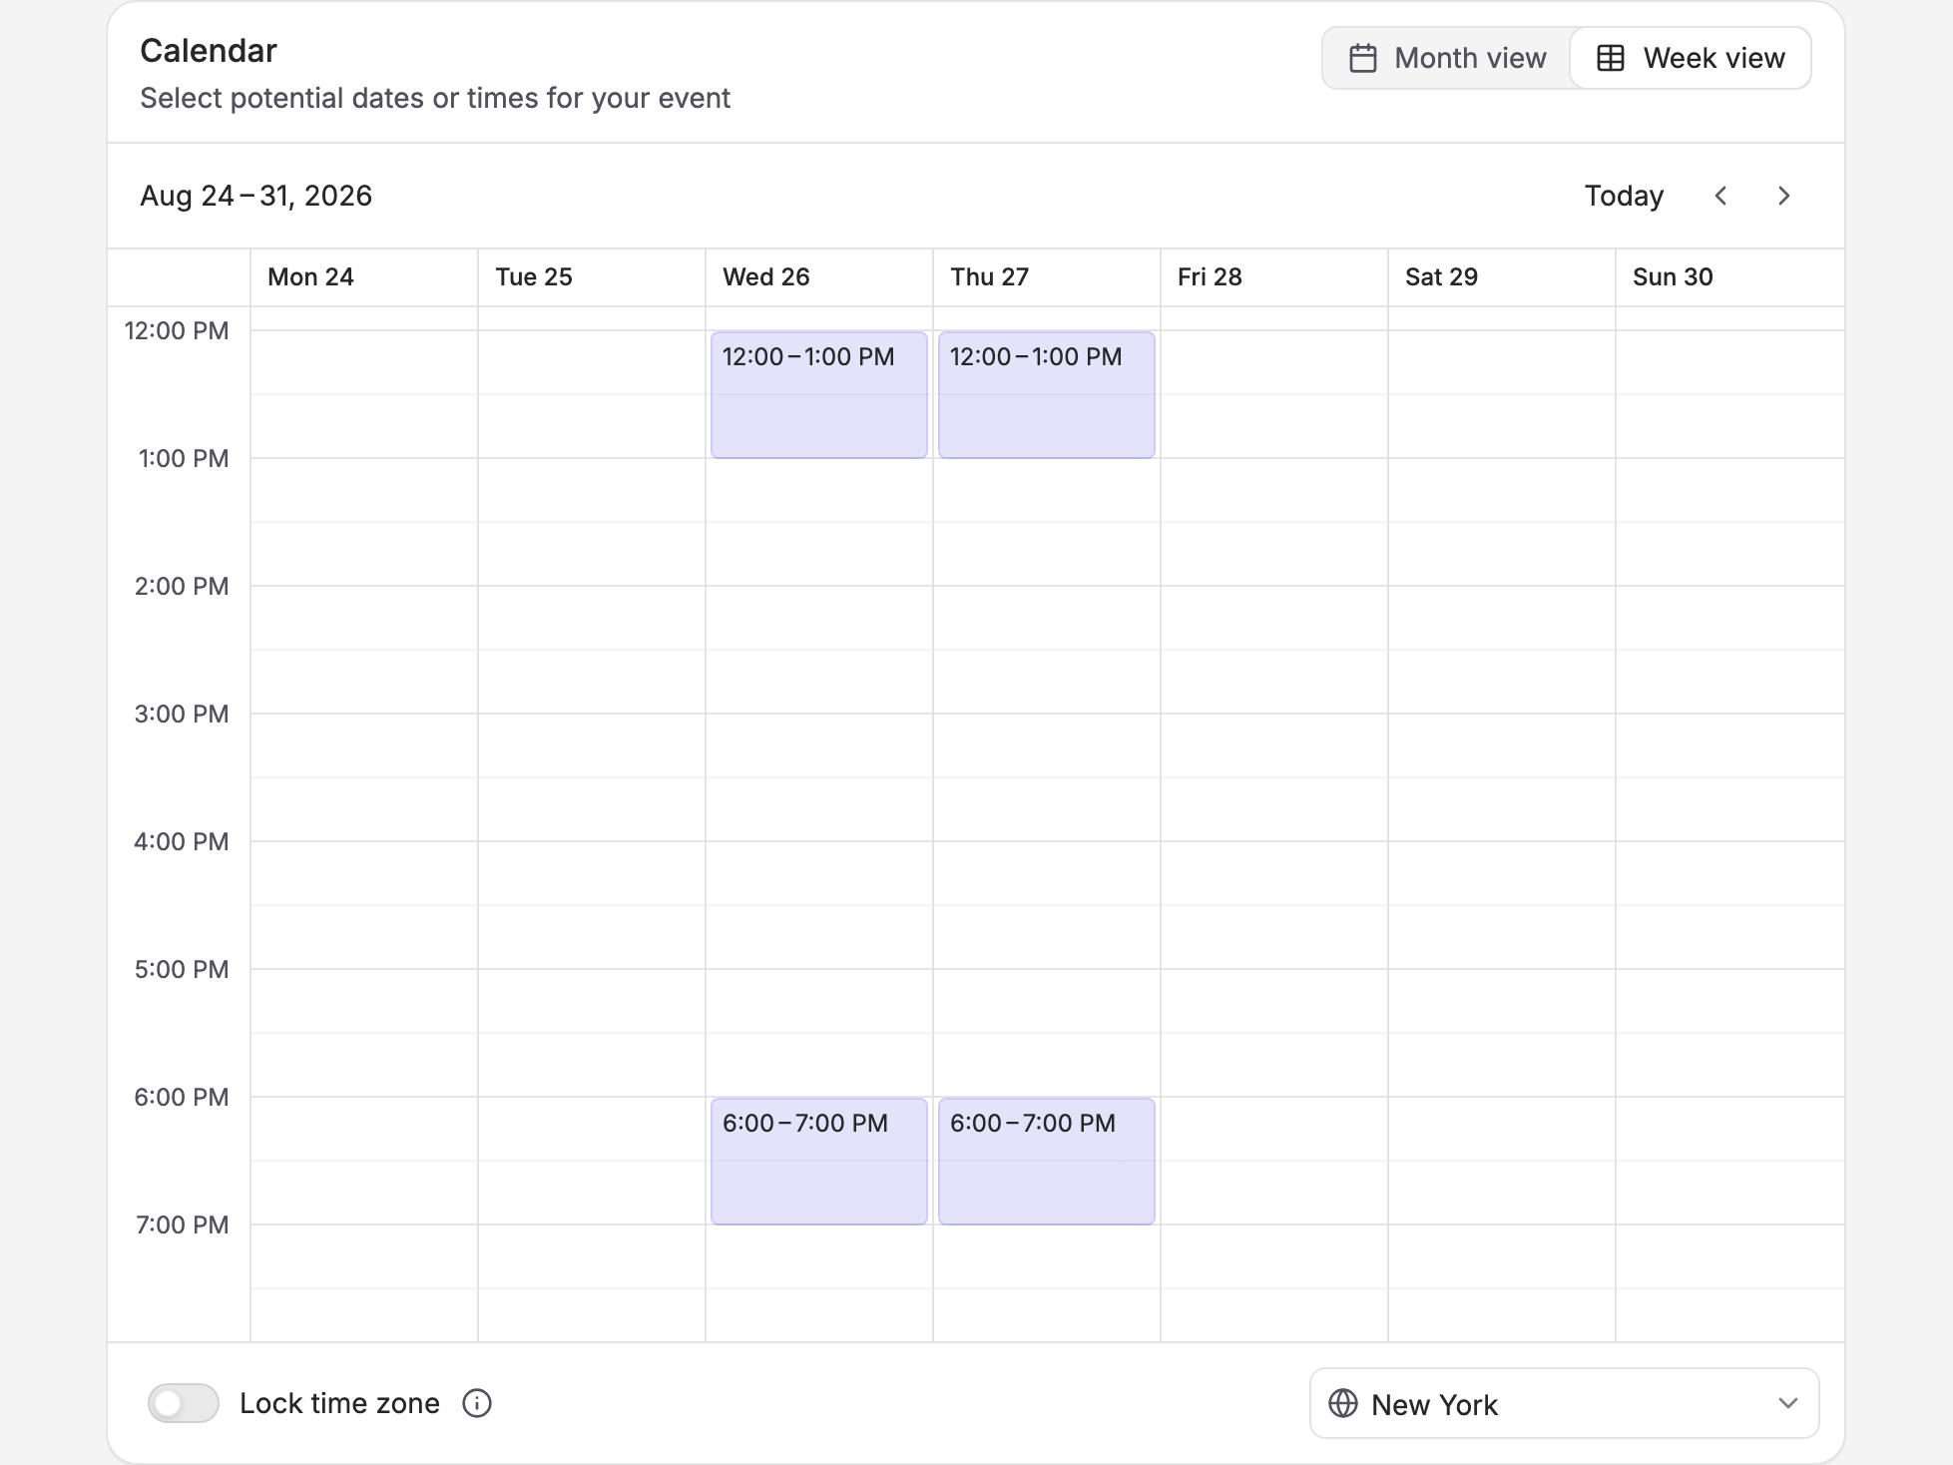This screenshot has height=1465, width=1953.
Task: Select Wed 26 12:00–1:00 PM time slot
Action: click(819, 395)
